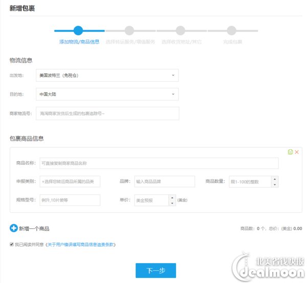Click the 商品数: 0 个 summary text
307x283 pixels.
pyautogui.click(x=253, y=228)
